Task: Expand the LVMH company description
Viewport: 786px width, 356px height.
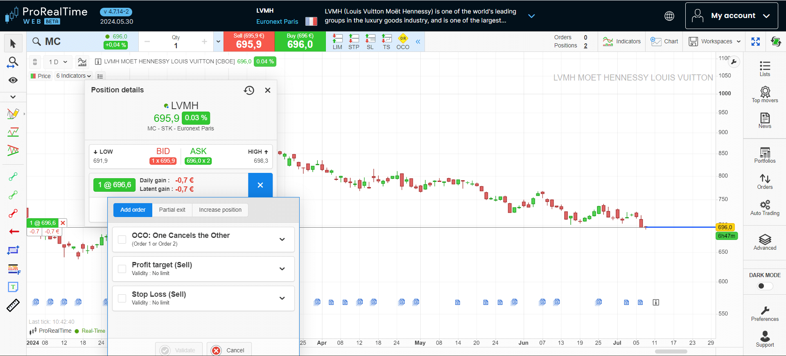Action: pyautogui.click(x=531, y=16)
